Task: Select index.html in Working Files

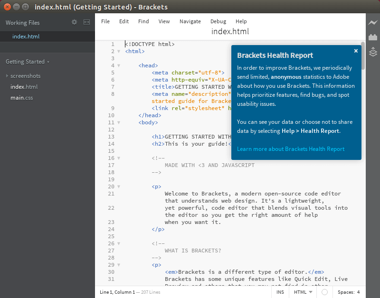Action: click(26, 37)
